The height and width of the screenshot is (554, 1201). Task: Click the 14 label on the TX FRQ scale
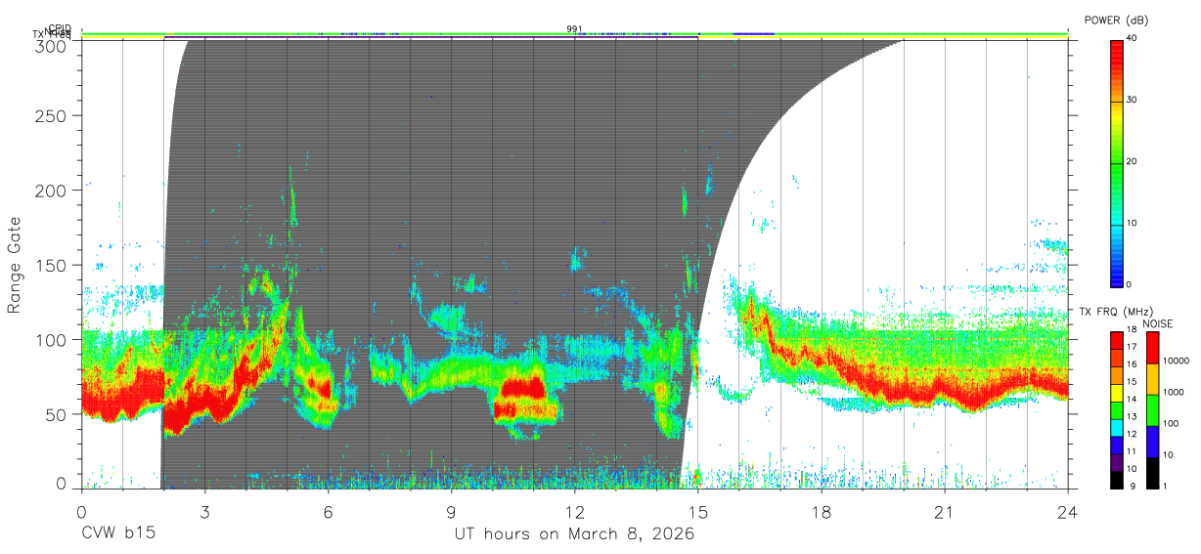(1132, 401)
